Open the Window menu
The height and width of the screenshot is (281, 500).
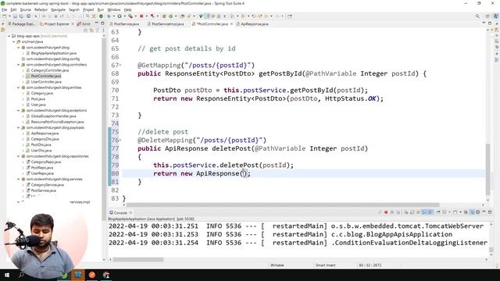pyautogui.click(x=114, y=10)
